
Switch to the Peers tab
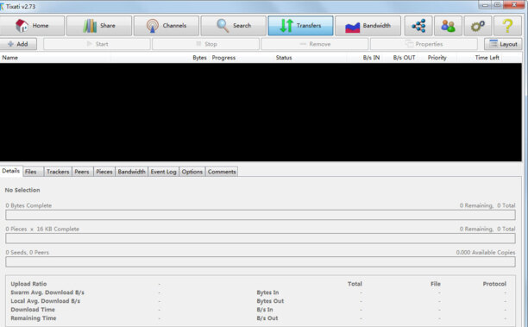pos(82,172)
